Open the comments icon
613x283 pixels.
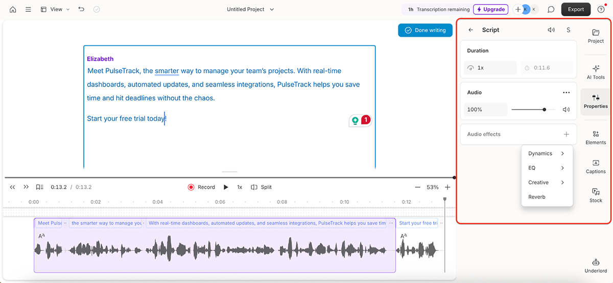(x=551, y=9)
